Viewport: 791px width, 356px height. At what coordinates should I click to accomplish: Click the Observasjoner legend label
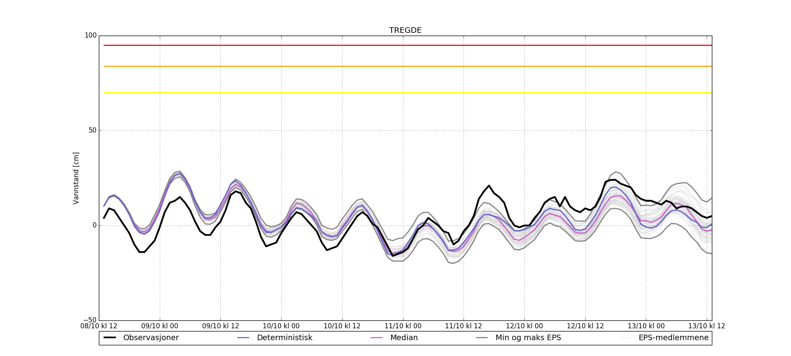(x=151, y=338)
